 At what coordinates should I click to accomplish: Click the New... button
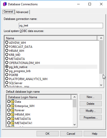click(x=91, y=97)
